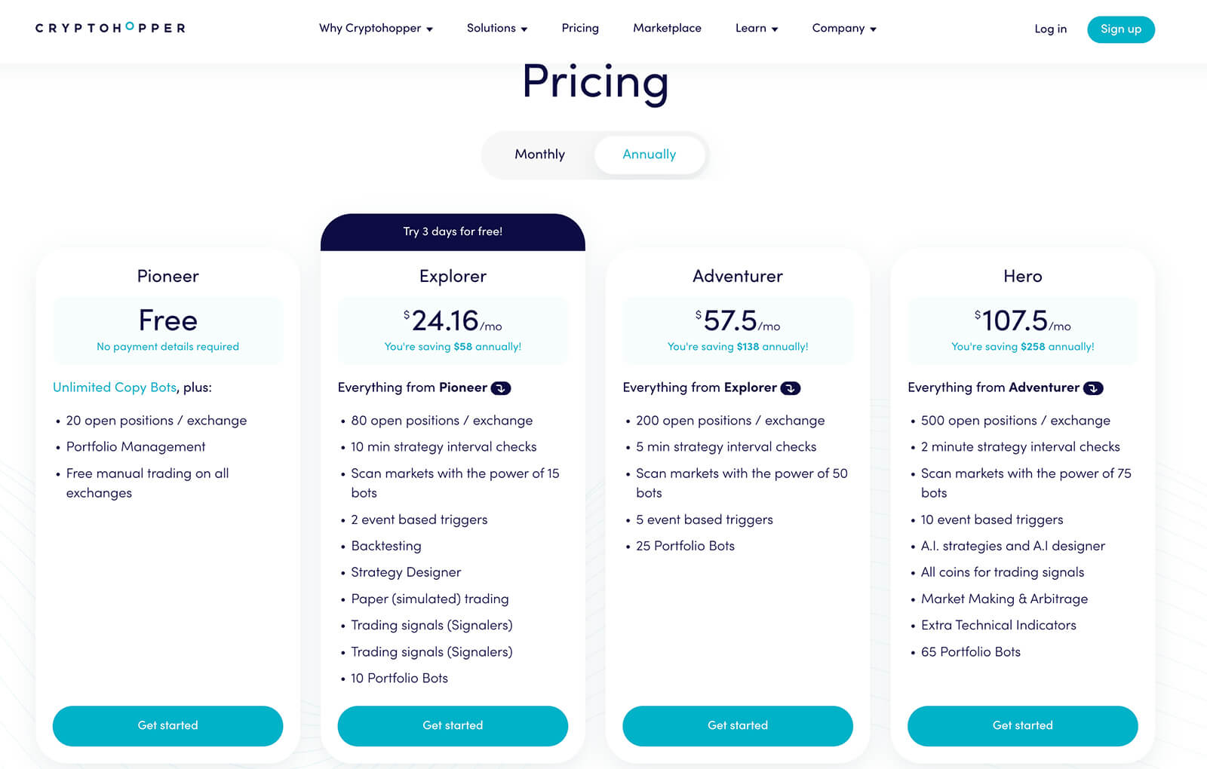Get started with the Adventurer plan
This screenshot has height=769, width=1207.
click(x=738, y=725)
